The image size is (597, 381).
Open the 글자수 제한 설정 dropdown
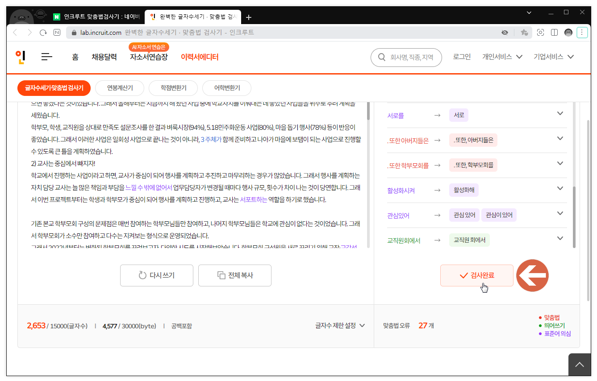(340, 326)
